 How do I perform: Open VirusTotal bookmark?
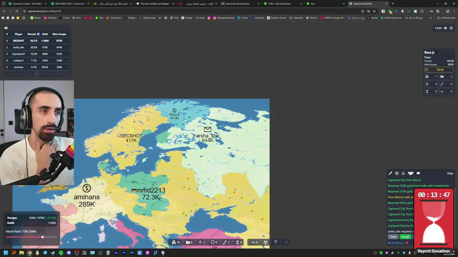click(x=257, y=17)
